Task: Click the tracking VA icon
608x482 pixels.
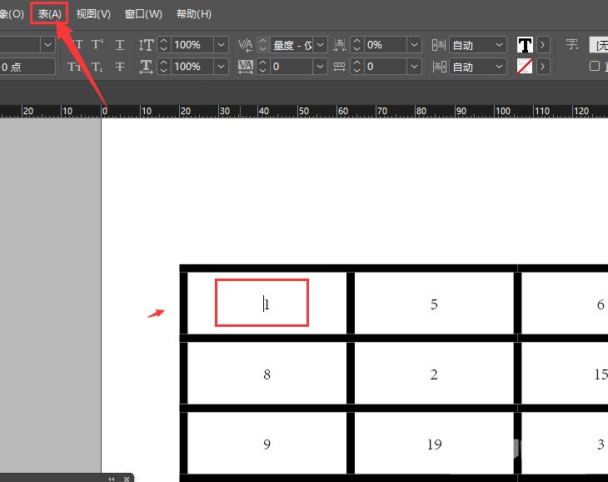Action: pos(246,67)
